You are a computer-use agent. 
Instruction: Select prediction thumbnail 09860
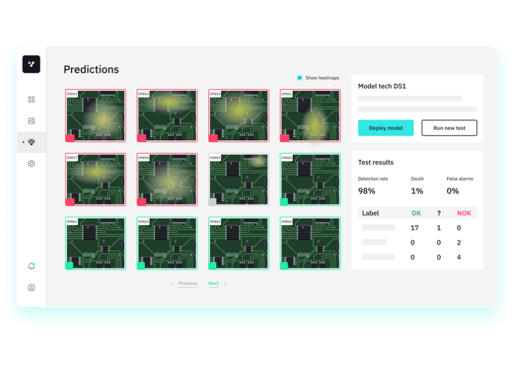(x=310, y=179)
